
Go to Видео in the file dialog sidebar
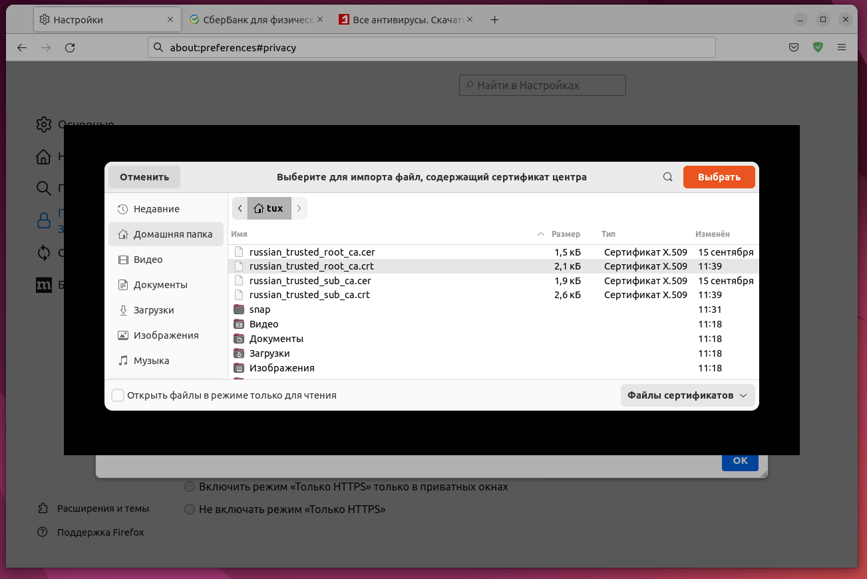click(x=166, y=260)
